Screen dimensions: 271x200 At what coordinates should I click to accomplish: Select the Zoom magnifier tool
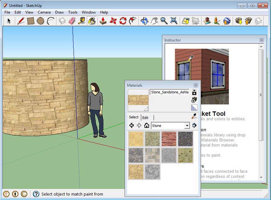(164, 20)
